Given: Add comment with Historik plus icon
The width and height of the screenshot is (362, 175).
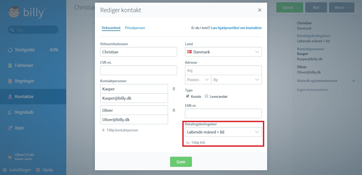Looking at the screenshot, I should tap(353, 81).
